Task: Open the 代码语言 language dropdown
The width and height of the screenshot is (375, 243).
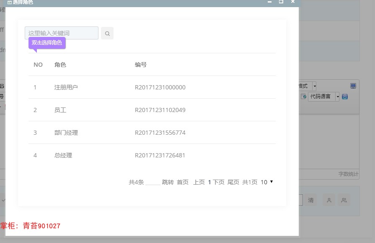Action: 336,96
